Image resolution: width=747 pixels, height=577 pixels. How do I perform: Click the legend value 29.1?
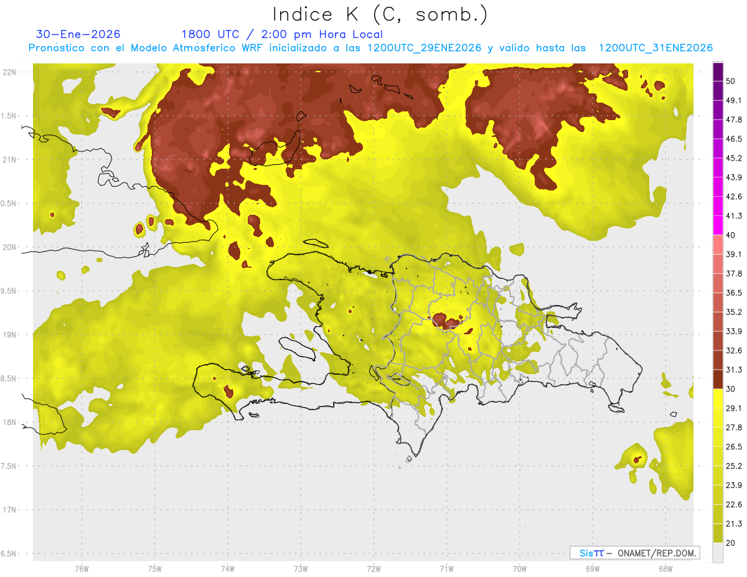[x=734, y=408]
